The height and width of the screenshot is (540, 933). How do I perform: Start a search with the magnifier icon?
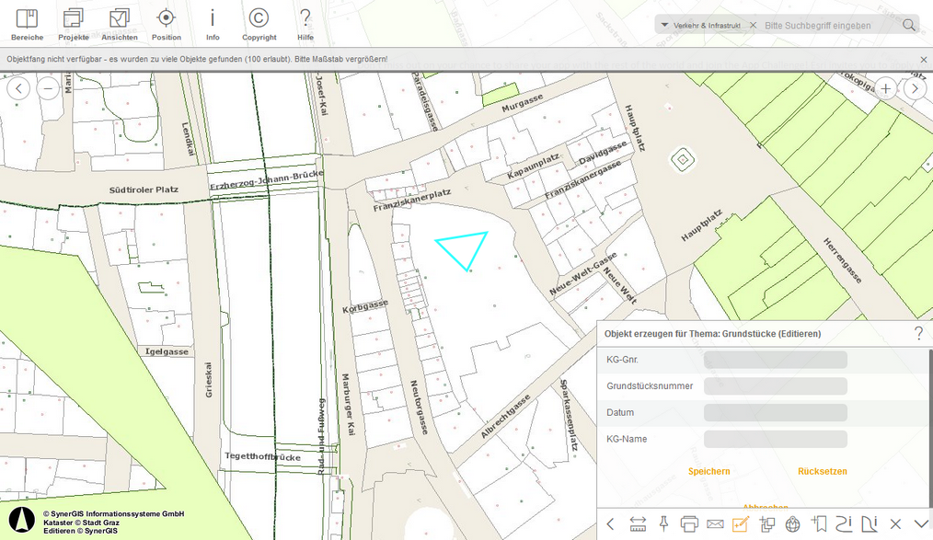coord(908,25)
